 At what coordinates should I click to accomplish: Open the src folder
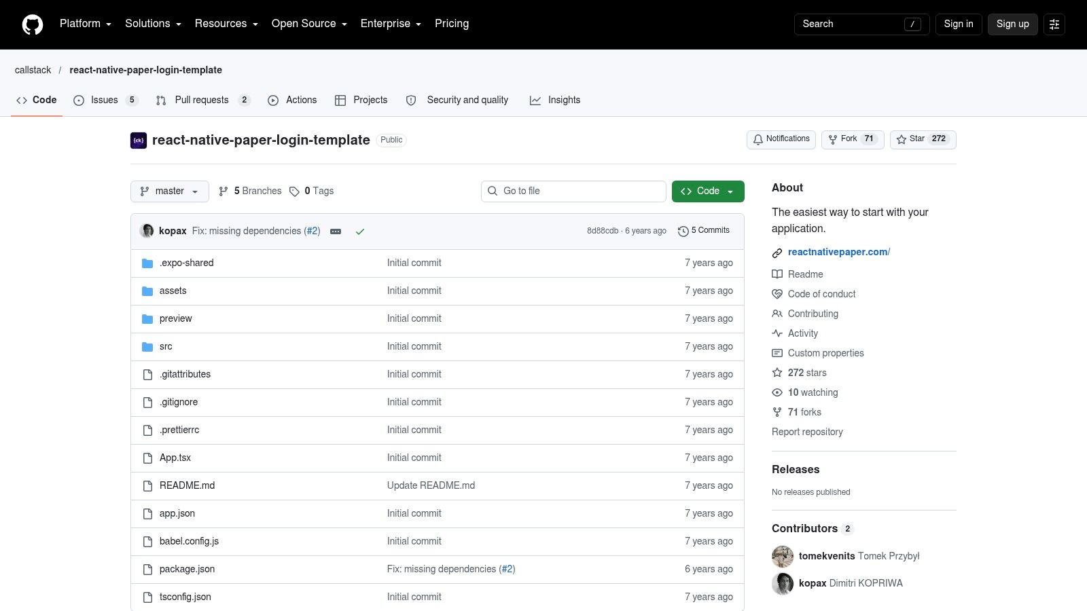pyautogui.click(x=166, y=346)
